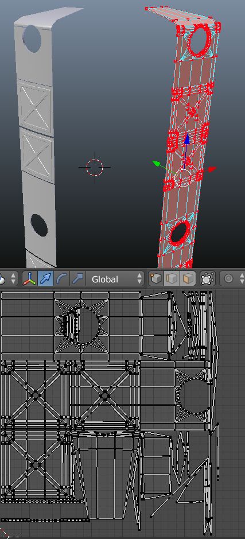Click the 3D cursor crosshair in viewport
Screen dimensions: 245x539
coord(95,168)
